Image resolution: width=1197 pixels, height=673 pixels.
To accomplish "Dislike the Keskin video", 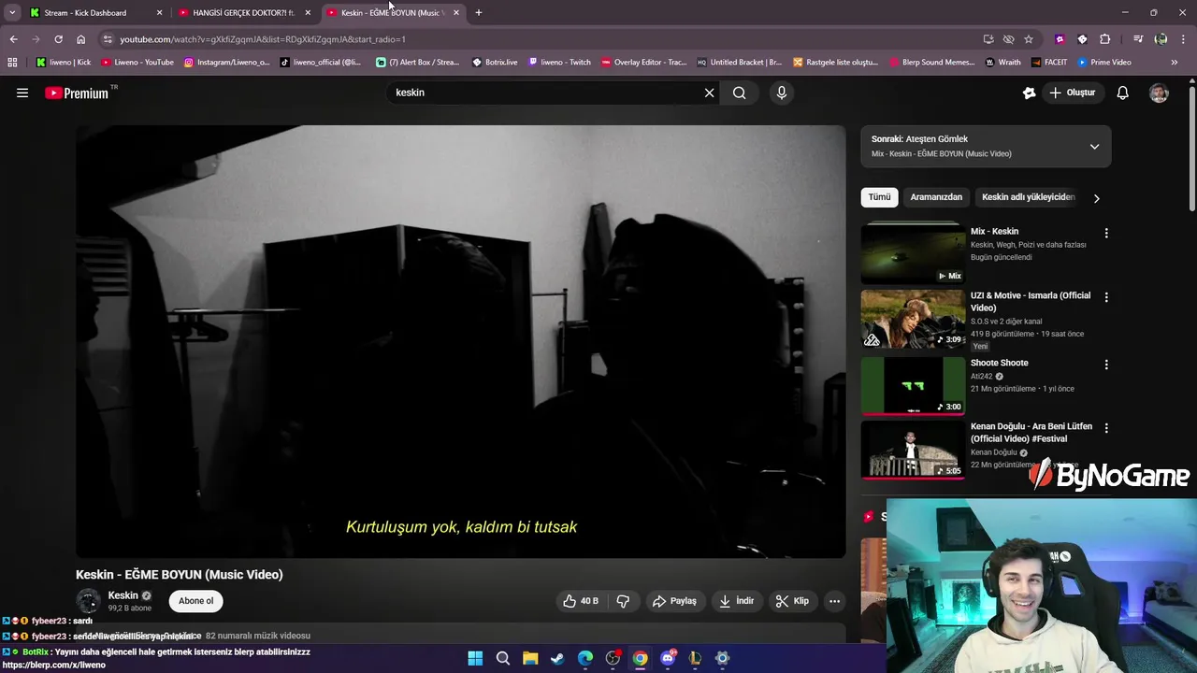I will coord(623,601).
